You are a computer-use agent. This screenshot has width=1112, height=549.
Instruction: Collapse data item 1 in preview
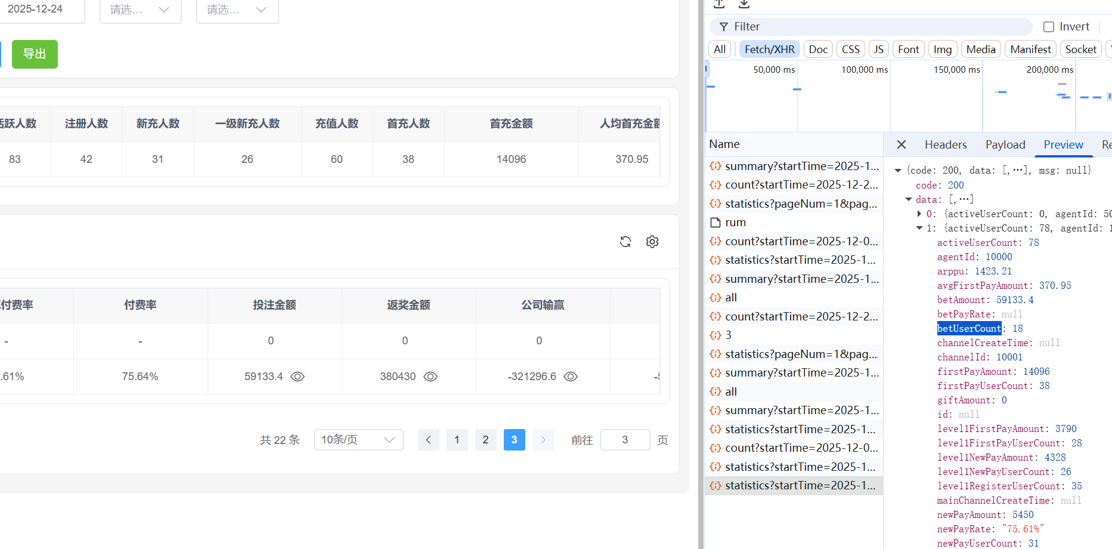[919, 228]
